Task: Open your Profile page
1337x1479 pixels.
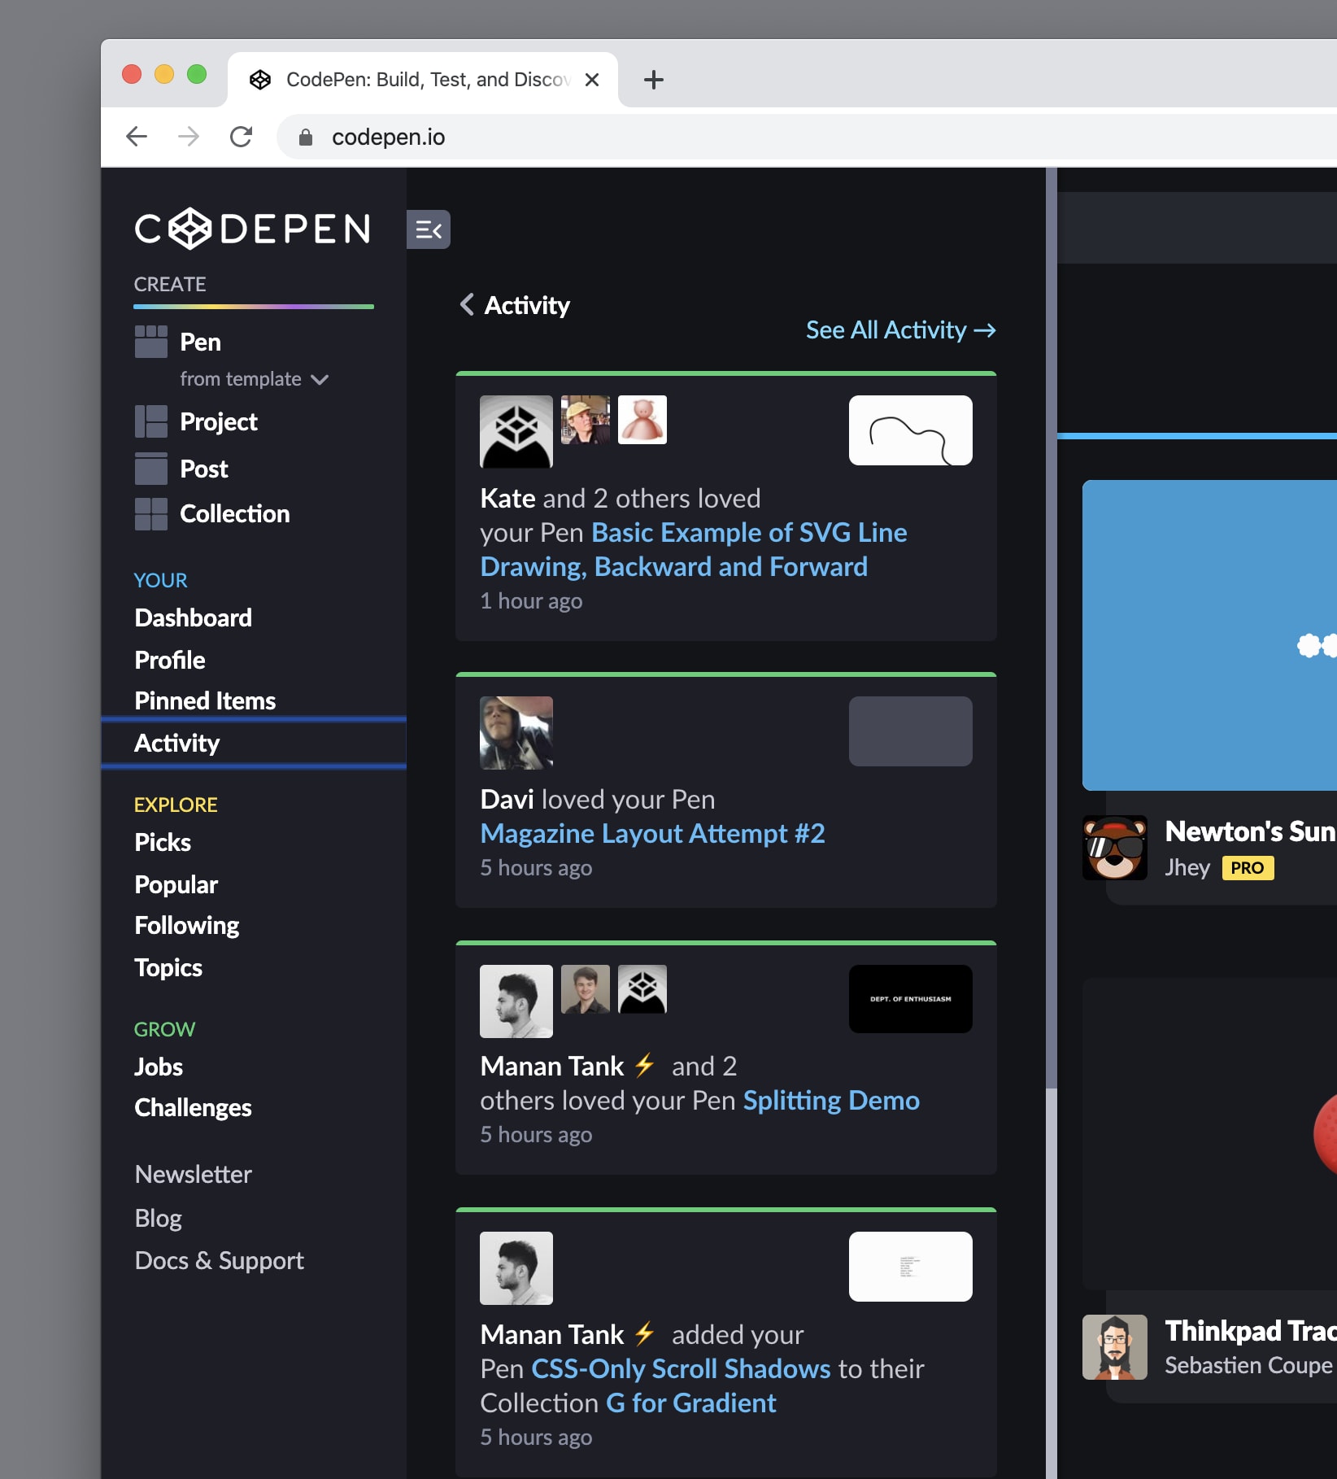Action: (170, 660)
